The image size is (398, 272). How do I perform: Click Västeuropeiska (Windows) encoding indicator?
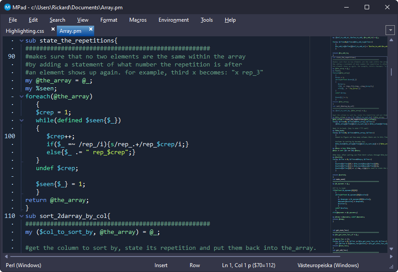[328, 265]
